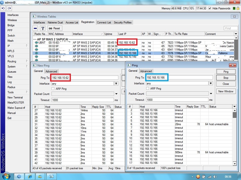The width and height of the screenshot is (241, 180).
Task: Click the undo arrow in WinBox toolbar
Action: coord(3,8)
